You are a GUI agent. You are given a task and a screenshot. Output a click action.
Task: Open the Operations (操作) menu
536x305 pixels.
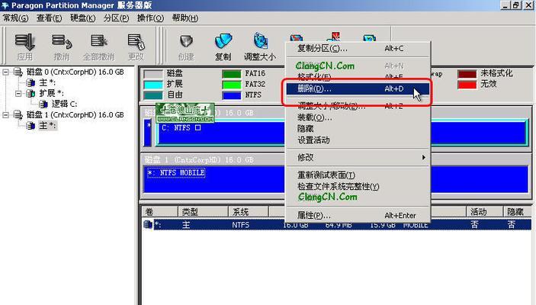click(x=150, y=18)
